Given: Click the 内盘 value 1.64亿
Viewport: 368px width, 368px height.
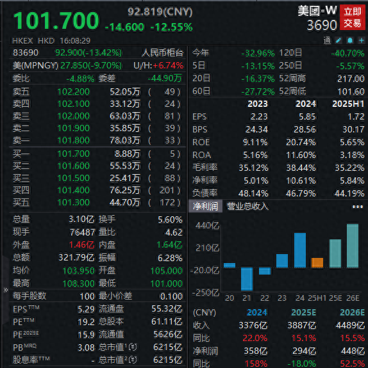Looking at the screenshot, I should coord(169,244).
